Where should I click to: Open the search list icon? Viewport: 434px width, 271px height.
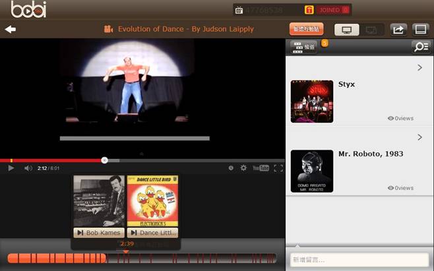point(421,47)
